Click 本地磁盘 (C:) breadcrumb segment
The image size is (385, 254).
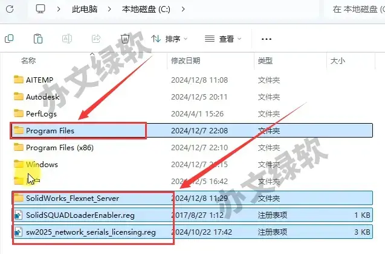[x=147, y=9]
